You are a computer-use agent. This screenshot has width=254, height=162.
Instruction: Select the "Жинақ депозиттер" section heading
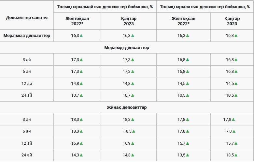tap(127, 107)
